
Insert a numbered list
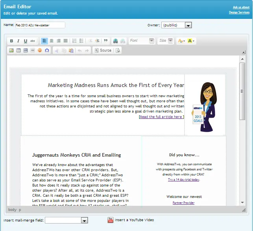point(74,41)
